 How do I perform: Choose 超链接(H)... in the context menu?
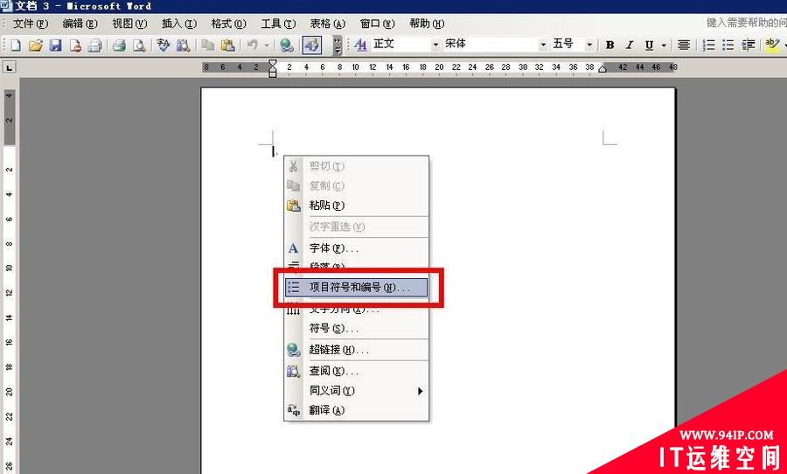click(357, 350)
